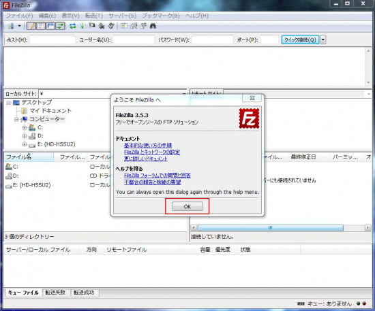Image resolution: width=375 pixels, height=311 pixels.
Task: Open the ファイル(F) menu
Action: 19,16
